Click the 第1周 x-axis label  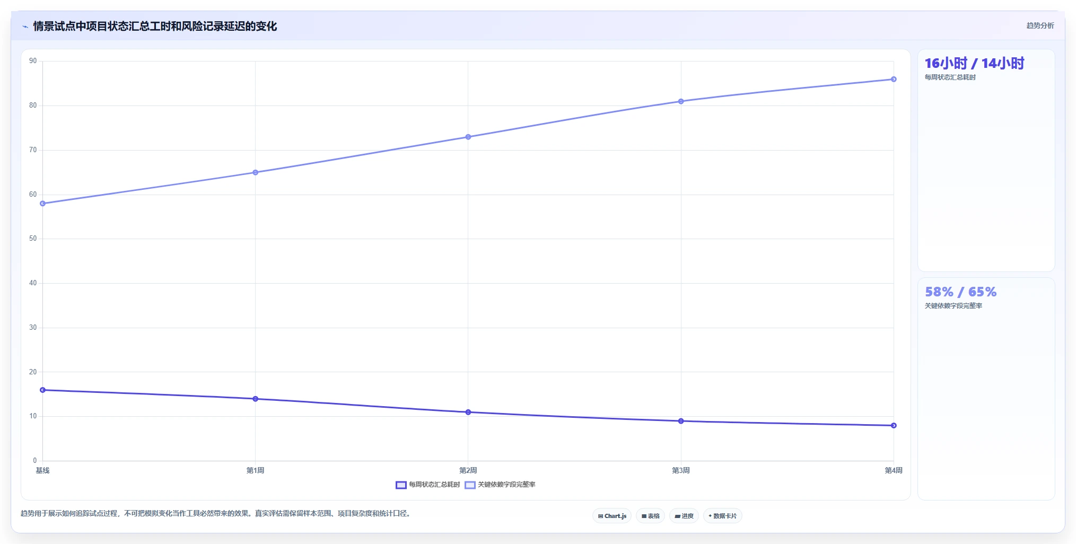pos(256,471)
